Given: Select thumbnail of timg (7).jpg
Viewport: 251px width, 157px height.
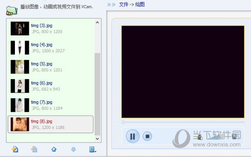Looking at the screenshot, I should click(x=20, y=105).
